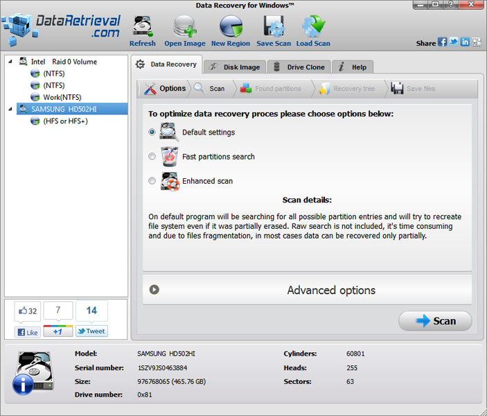Image resolution: width=487 pixels, height=416 pixels.
Task: Go to the Scan step label
Action: tap(217, 89)
